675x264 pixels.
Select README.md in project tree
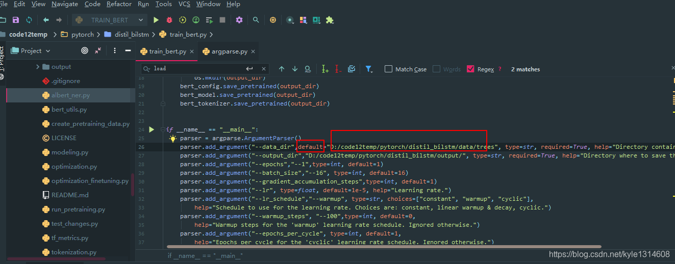click(70, 195)
